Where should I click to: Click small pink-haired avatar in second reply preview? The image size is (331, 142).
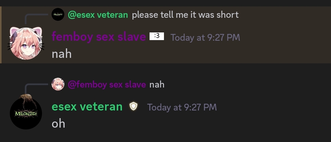point(58,84)
